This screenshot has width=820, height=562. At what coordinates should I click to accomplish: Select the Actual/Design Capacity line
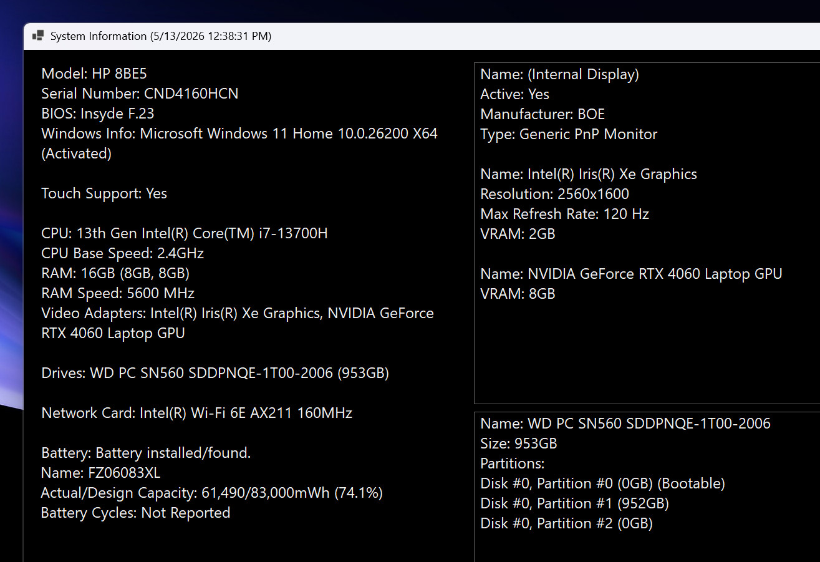point(212,493)
